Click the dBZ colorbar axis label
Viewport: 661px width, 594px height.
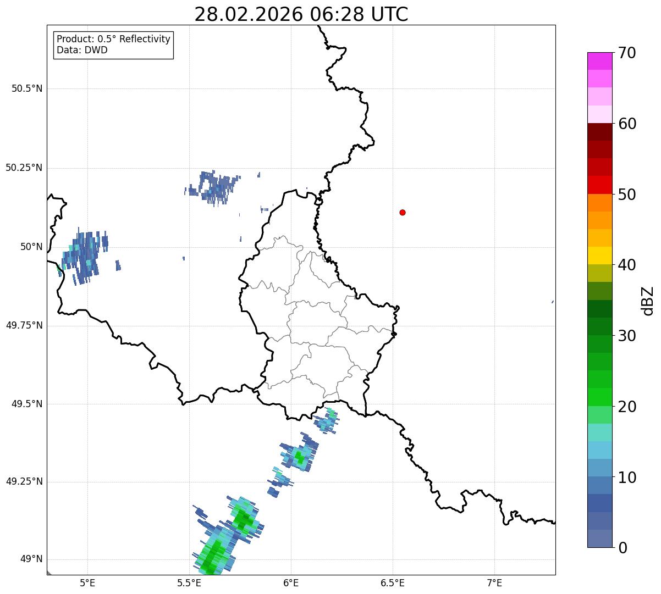pyautogui.click(x=648, y=301)
